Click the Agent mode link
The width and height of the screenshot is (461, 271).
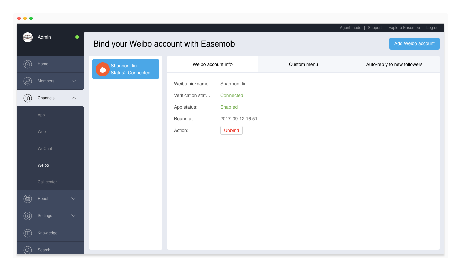(351, 28)
